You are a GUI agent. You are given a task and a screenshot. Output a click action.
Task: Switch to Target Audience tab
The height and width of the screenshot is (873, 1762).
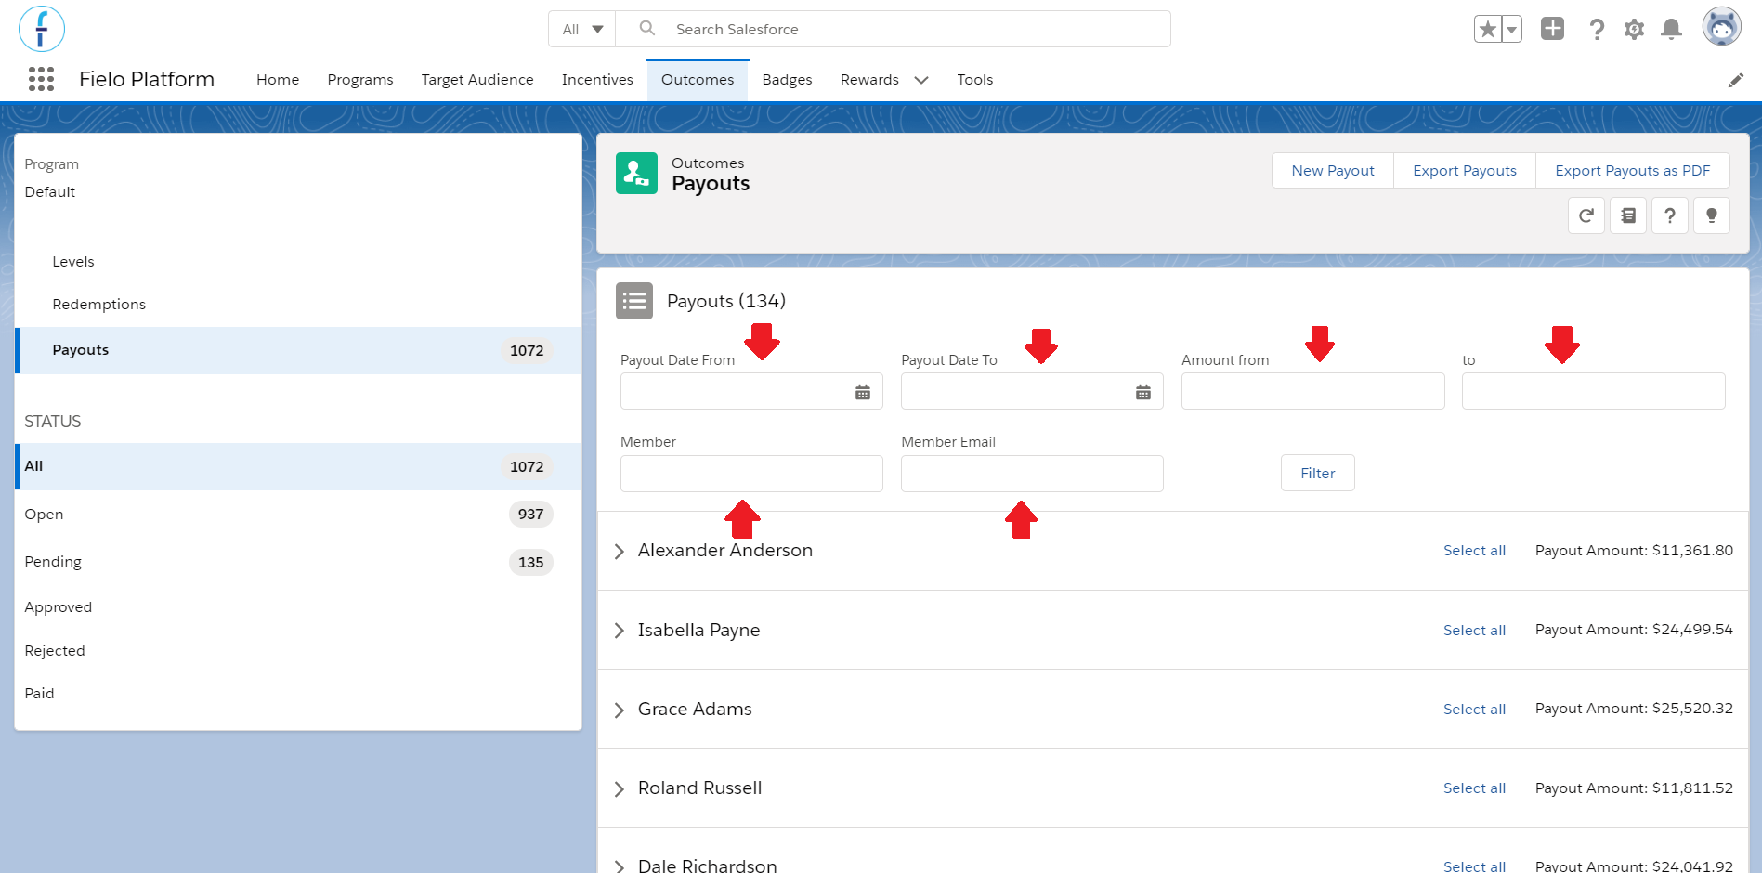(477, 80)
